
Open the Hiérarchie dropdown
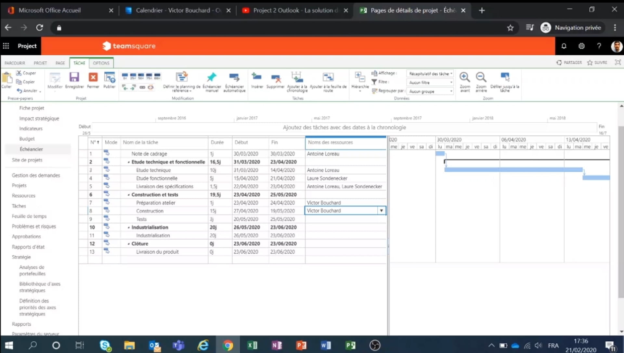tap(360, 82)
